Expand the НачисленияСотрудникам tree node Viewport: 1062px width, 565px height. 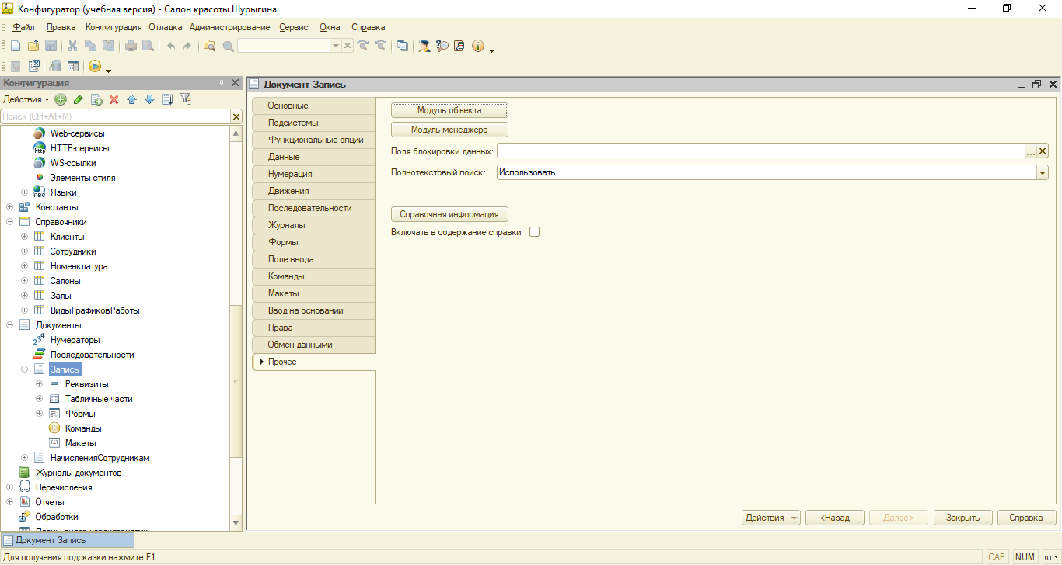(x=25, y=458)
